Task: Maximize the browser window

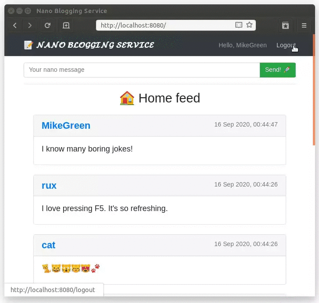Action: click(28, 11)
